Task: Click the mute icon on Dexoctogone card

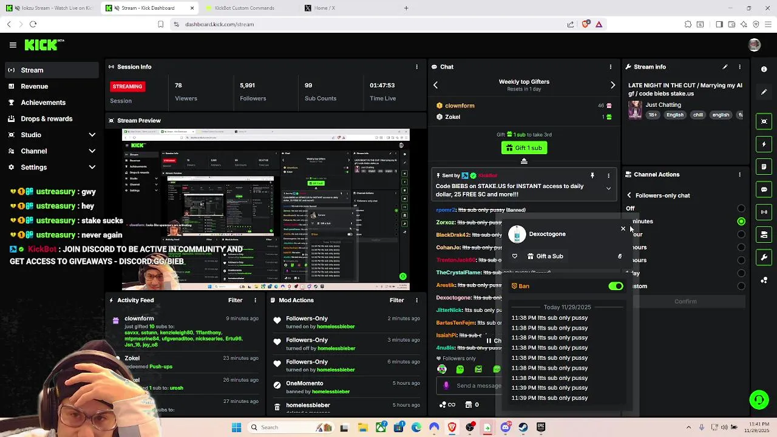Action: tap(620, 256)
